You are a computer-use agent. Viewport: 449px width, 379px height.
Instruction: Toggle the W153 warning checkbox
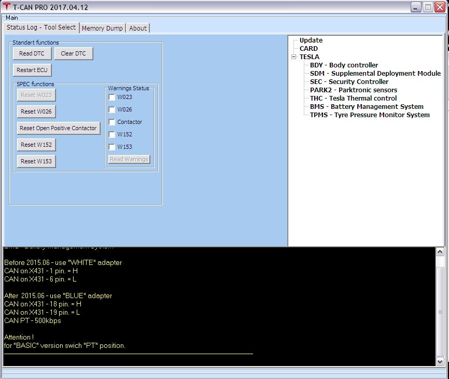111,147
